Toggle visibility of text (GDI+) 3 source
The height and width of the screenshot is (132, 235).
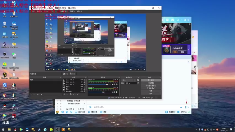click(x=82, y=80)
